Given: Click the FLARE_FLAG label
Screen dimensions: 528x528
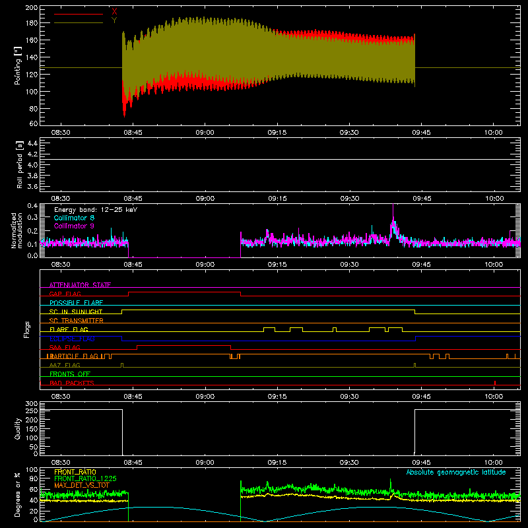Looking at the screenshot, I should tap(69, 329).
